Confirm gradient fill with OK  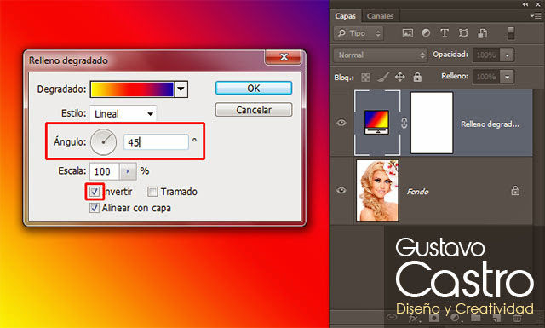click(254, 88)
